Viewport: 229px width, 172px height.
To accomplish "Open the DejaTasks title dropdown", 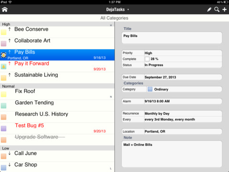I will [117, 10].
